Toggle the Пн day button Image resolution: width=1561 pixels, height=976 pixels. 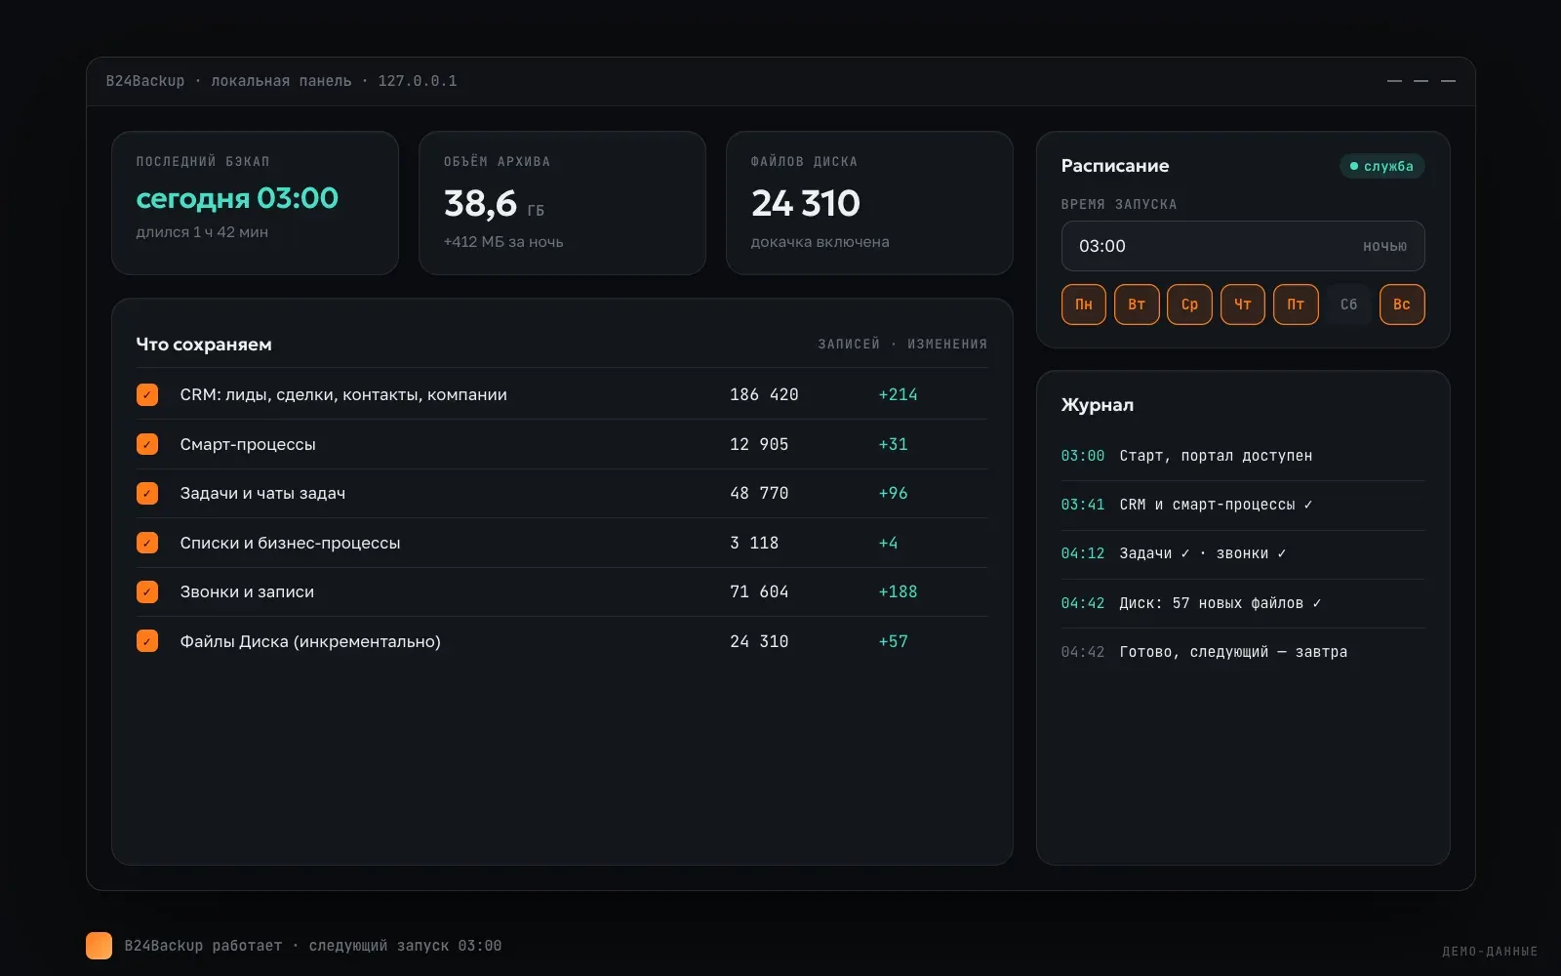coord(1084,305)
